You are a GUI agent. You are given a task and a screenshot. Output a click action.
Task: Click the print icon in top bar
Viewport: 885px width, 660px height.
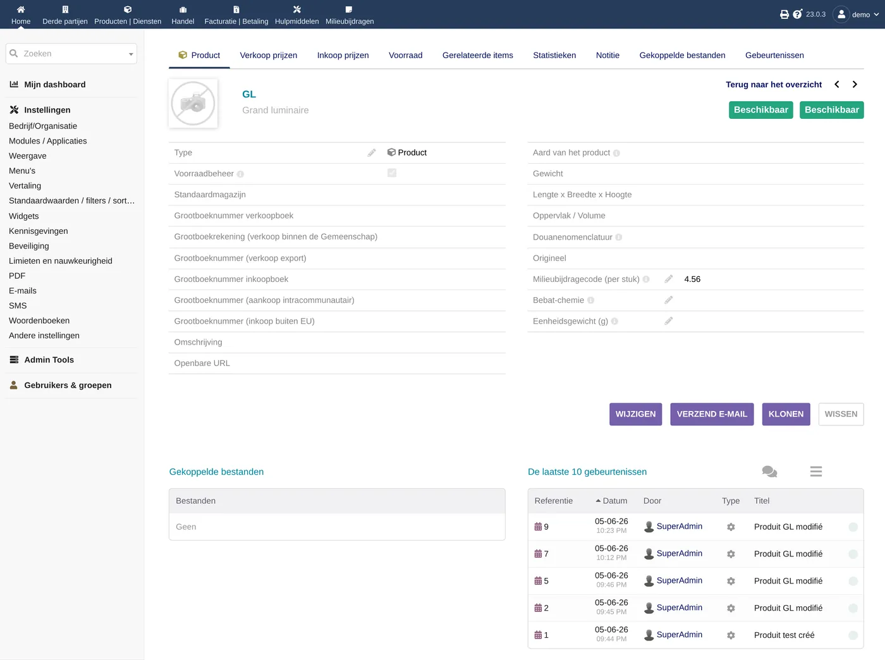(x=784, y=14)
